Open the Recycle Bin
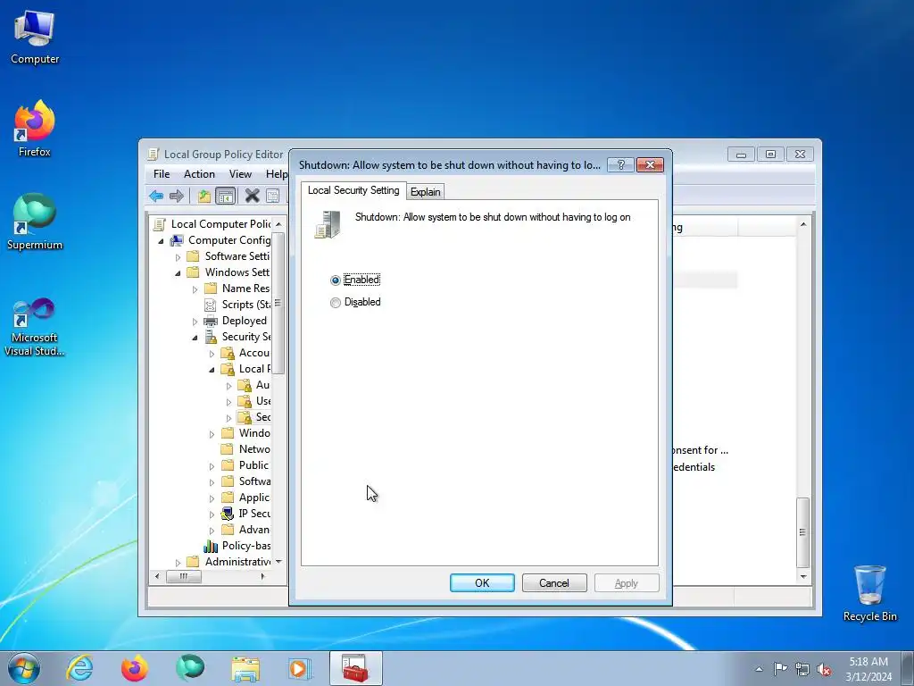Viewport: 914px width, 686px height. (869, 593)
